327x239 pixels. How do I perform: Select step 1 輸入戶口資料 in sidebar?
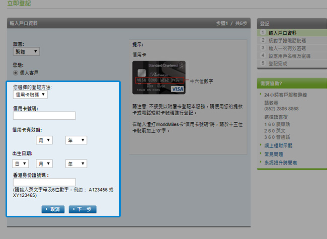(x=282, y=33)
